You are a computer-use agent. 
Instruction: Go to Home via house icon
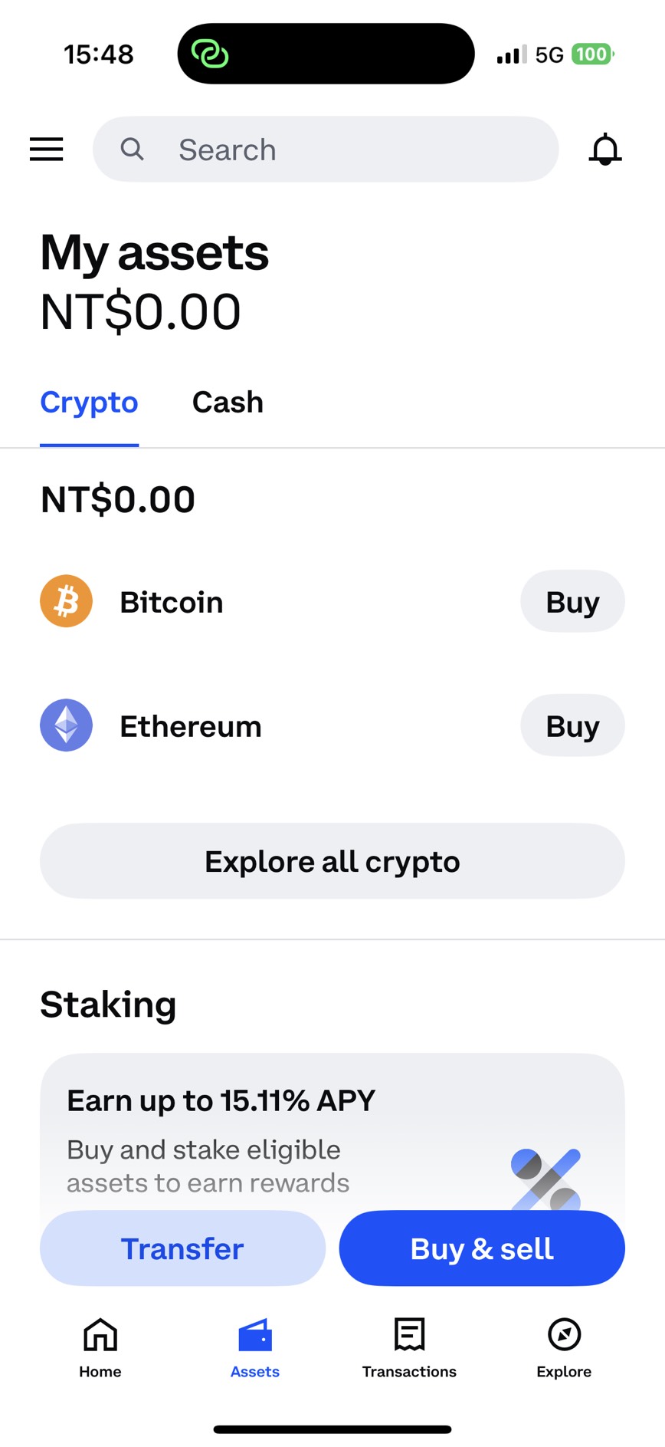tap(100, 1335)
